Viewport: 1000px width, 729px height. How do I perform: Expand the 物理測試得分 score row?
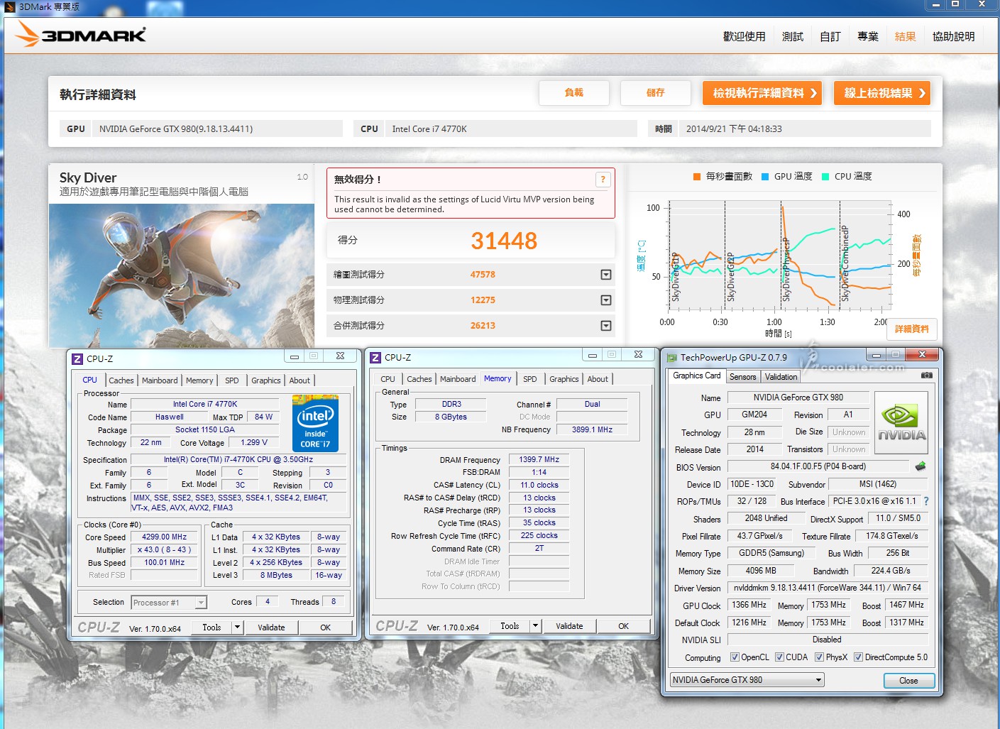pos(606,300)
